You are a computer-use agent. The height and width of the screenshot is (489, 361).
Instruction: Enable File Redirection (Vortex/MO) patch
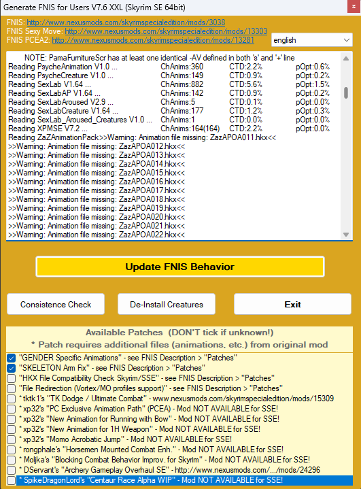(12, 388)
